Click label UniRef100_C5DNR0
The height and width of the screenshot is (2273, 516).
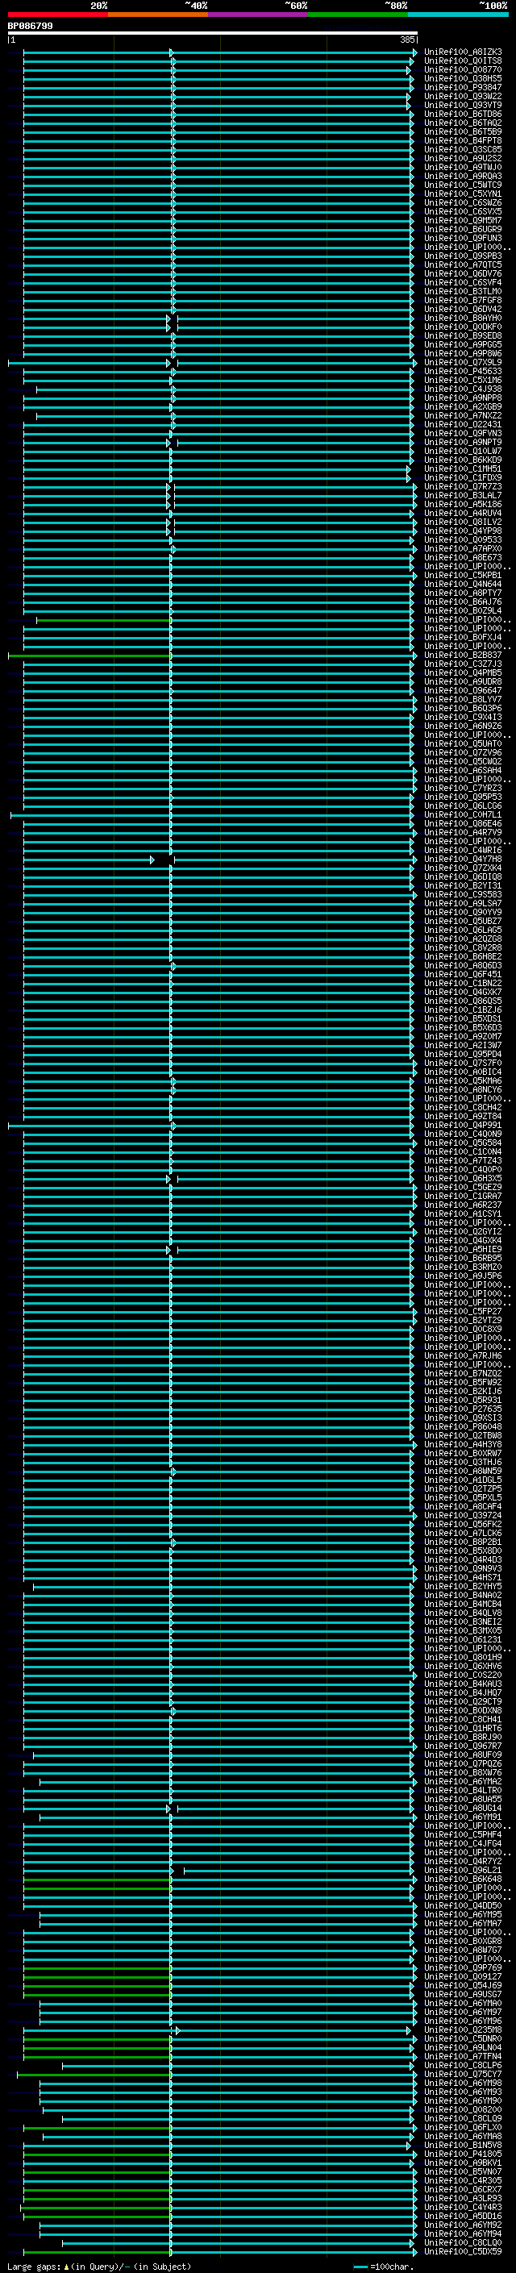(463, 2039)
